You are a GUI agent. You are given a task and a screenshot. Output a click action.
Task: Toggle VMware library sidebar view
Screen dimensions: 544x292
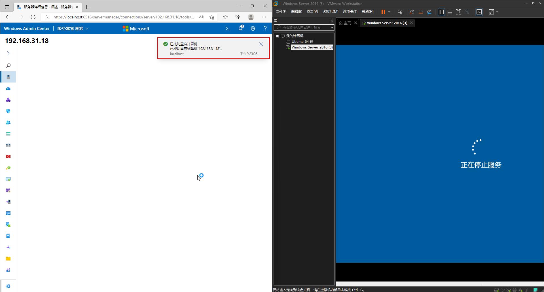pos(441,12)
